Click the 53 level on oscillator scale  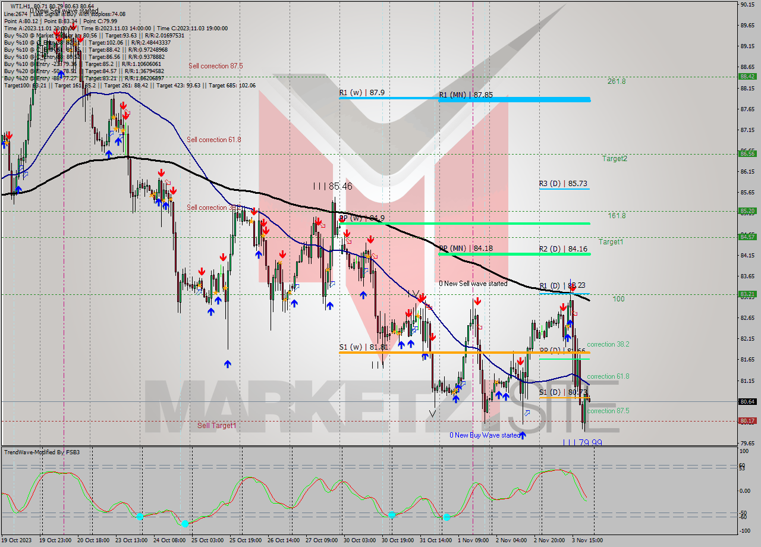click(x=743, y=470)
